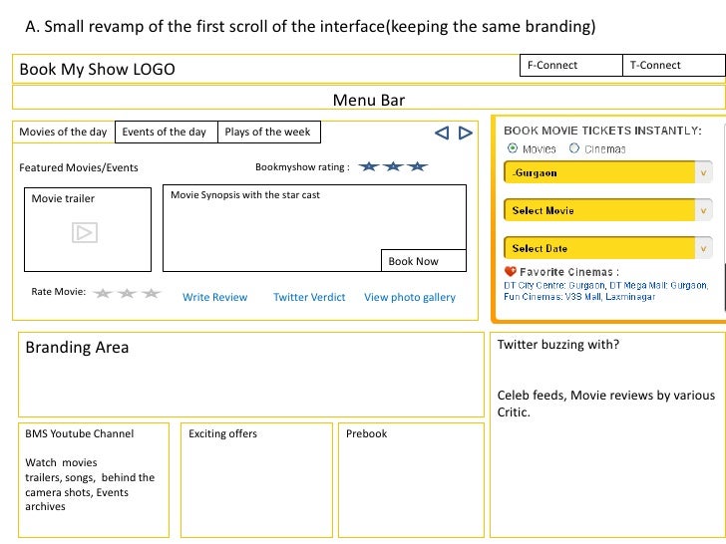
Task: Open the Select Date dropdown
Action: [608, 248]
